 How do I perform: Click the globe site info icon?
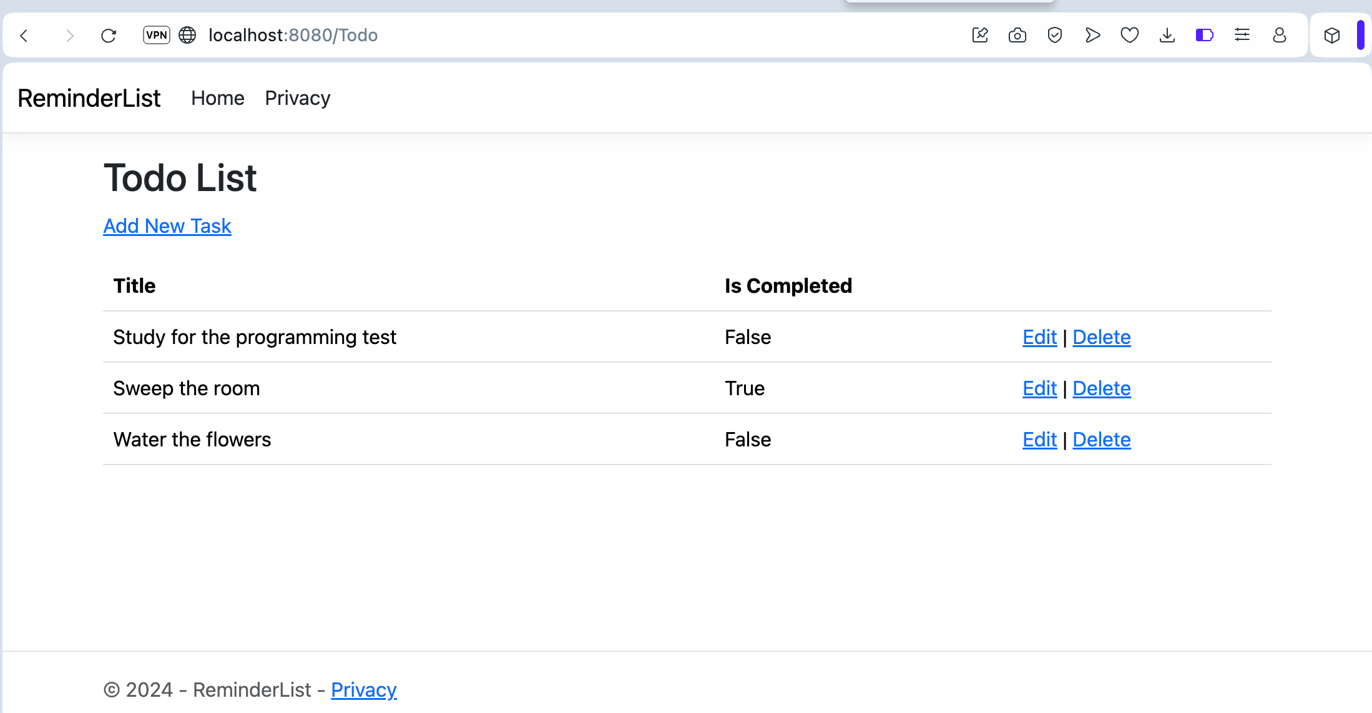coord(187,35)
